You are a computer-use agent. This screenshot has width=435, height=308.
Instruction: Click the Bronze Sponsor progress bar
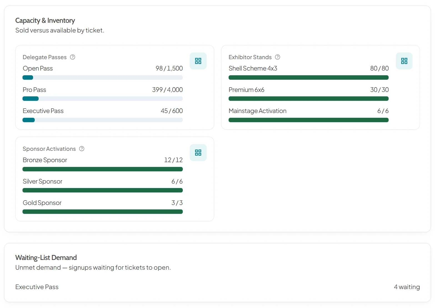[103, 169]
